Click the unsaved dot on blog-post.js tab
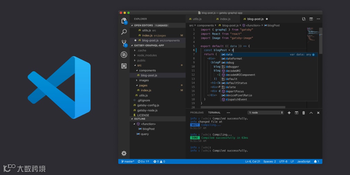 (x=267, y=19)
